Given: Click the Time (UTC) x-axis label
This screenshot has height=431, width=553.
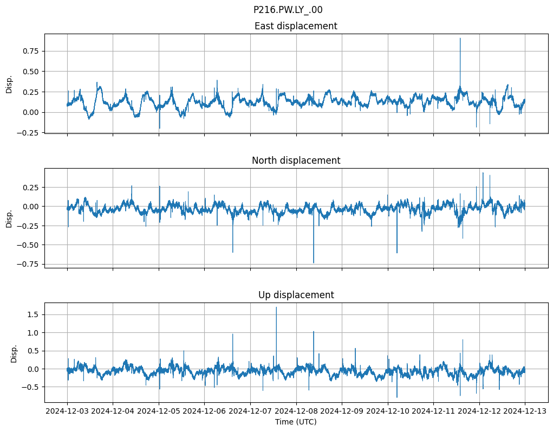Looking at the screenshot, I should [296, 422].
